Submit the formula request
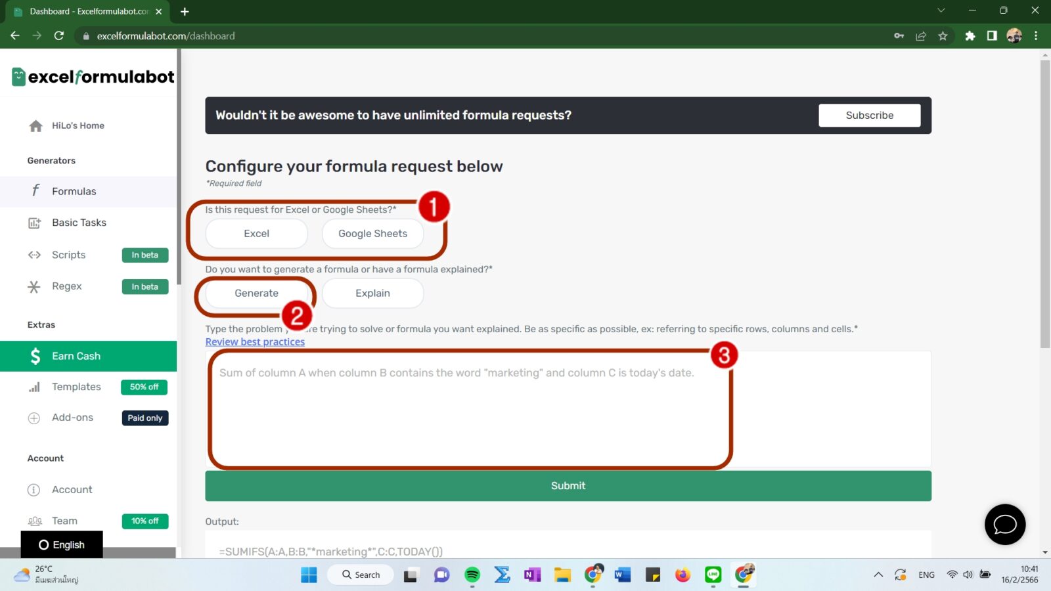The height and width of the screenshot is (591, 1051). click(568, 486)
